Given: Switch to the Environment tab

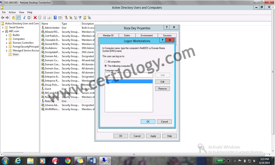Looking at the screenshot, I should tap(147, 36).
